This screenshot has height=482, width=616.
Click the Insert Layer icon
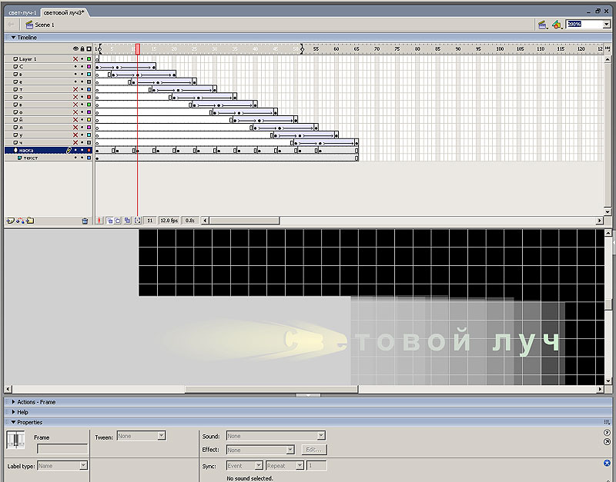tap(10, 221)
